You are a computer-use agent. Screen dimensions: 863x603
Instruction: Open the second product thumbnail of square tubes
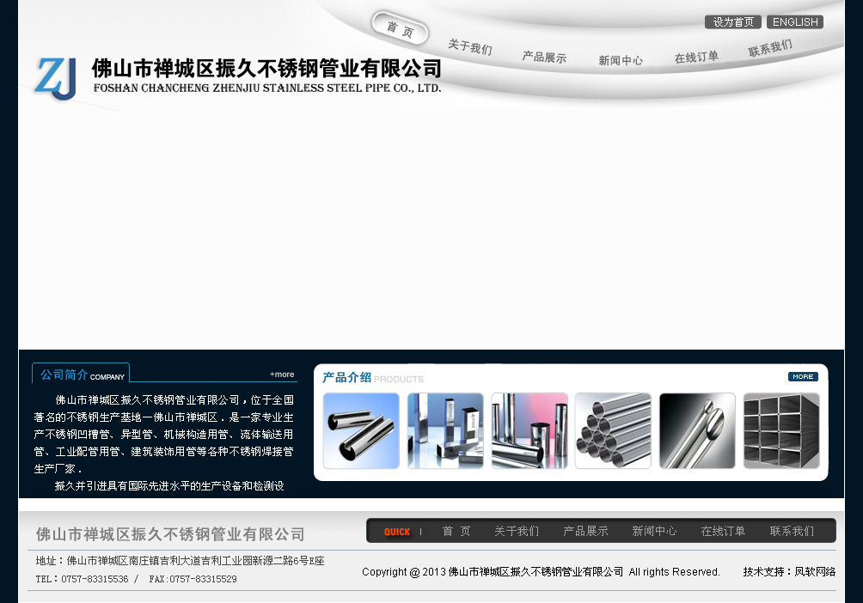445,430
